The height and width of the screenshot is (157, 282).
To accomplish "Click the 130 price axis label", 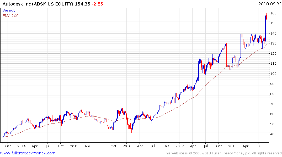I will (x=273, y=43).
